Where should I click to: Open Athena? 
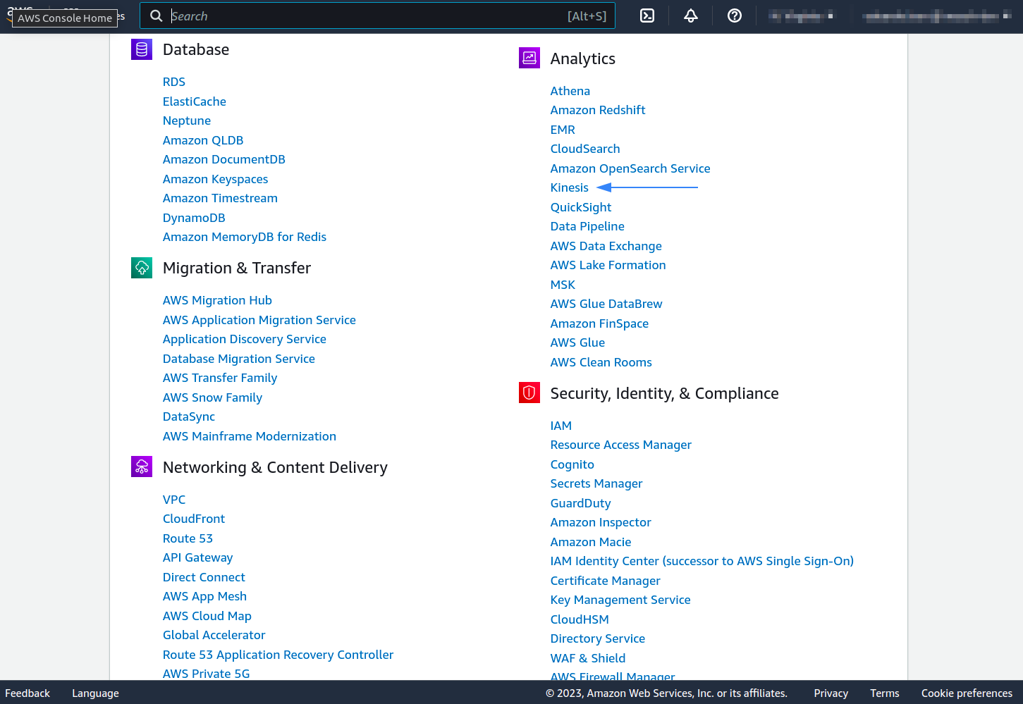(570, 91)
